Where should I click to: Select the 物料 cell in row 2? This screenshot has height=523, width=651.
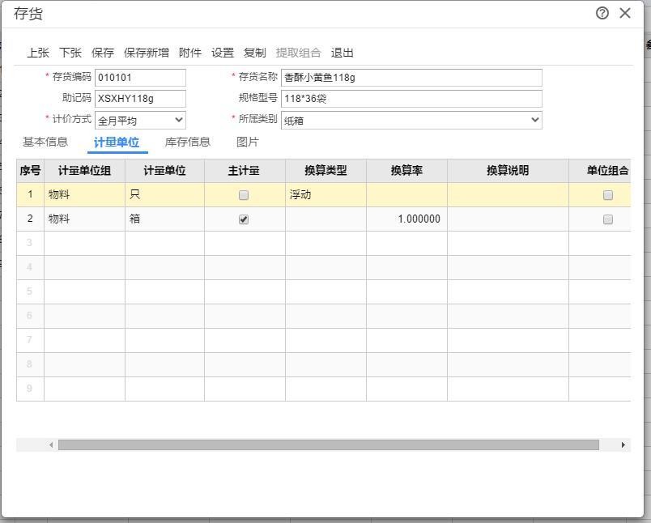[x=85, y=219]
